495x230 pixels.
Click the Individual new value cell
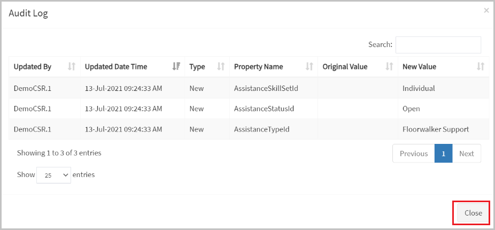(x=444, y=88)
